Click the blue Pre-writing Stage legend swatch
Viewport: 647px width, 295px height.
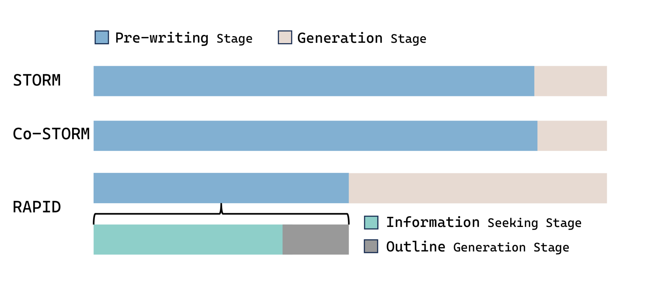pyautogui.click(x=102, y=38)
